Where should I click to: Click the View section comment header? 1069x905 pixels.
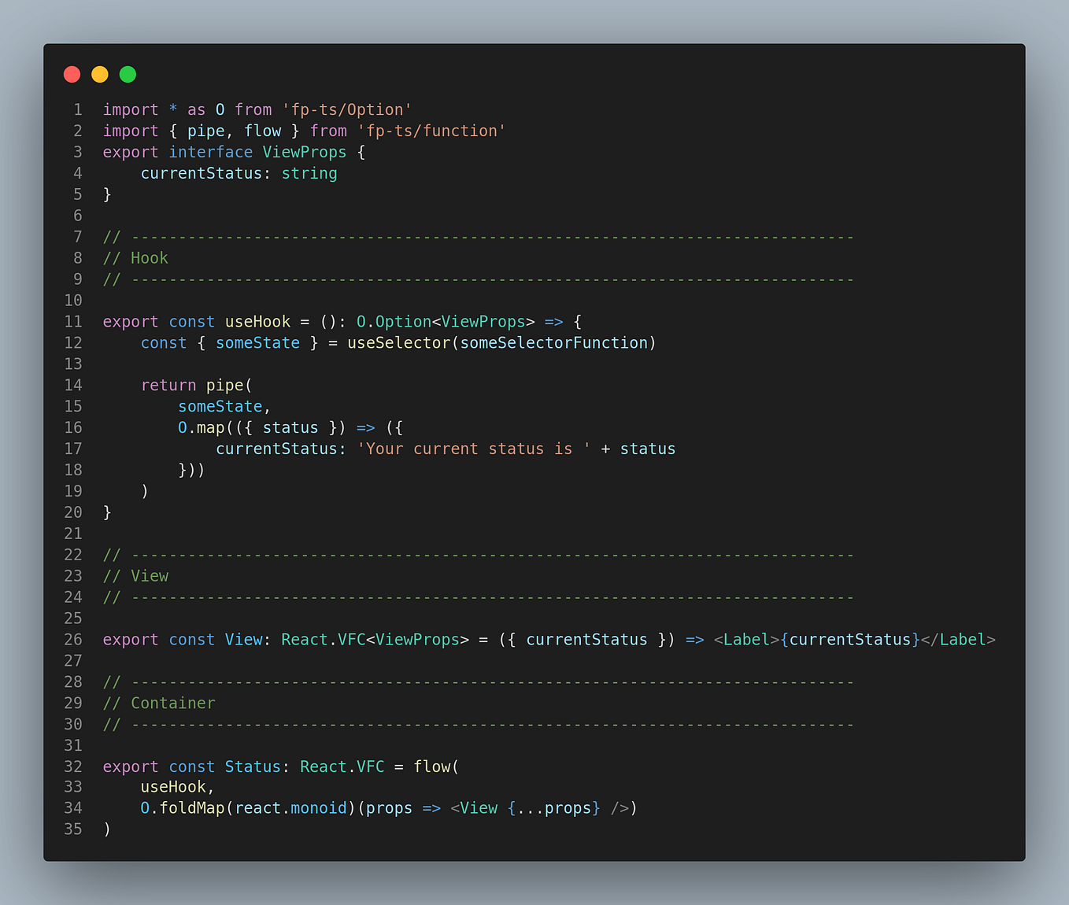tap(135, 576)
